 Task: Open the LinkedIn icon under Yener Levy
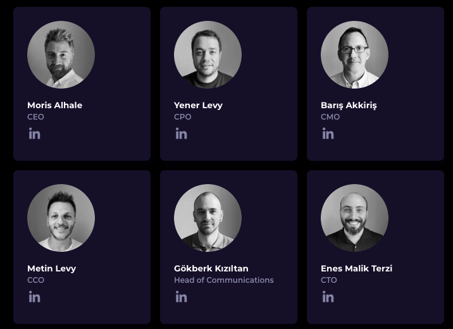click(x=181, y=133)
